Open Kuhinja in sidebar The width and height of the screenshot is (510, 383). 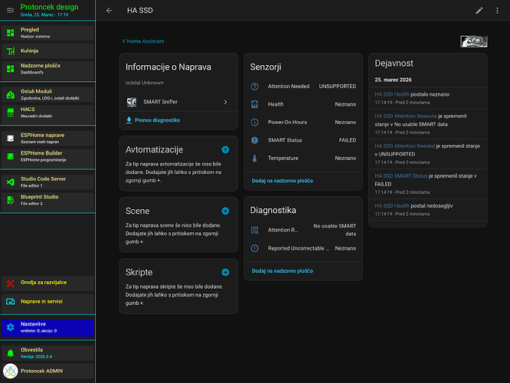(47, 51)
